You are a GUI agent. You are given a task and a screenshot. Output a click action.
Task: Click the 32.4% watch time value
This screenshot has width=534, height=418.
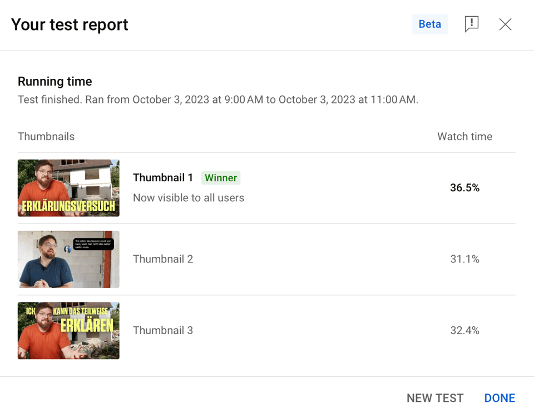(x=464, y=330)
